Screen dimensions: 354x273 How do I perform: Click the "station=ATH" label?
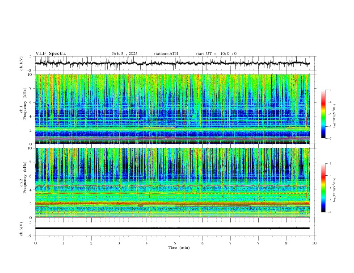(x=166, y=54)
